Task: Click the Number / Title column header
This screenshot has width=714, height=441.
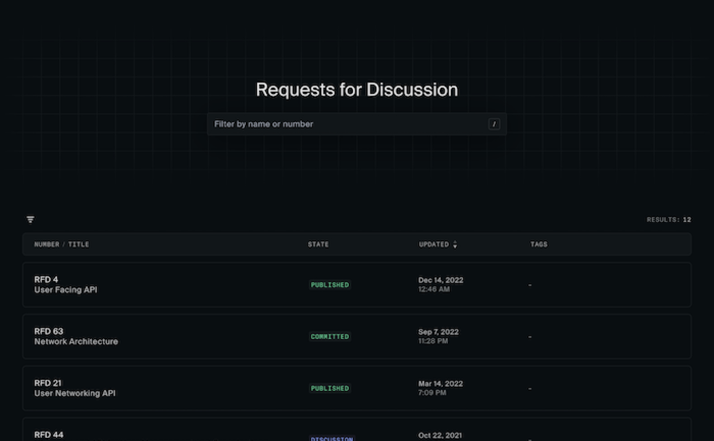Action: (61, 244)
